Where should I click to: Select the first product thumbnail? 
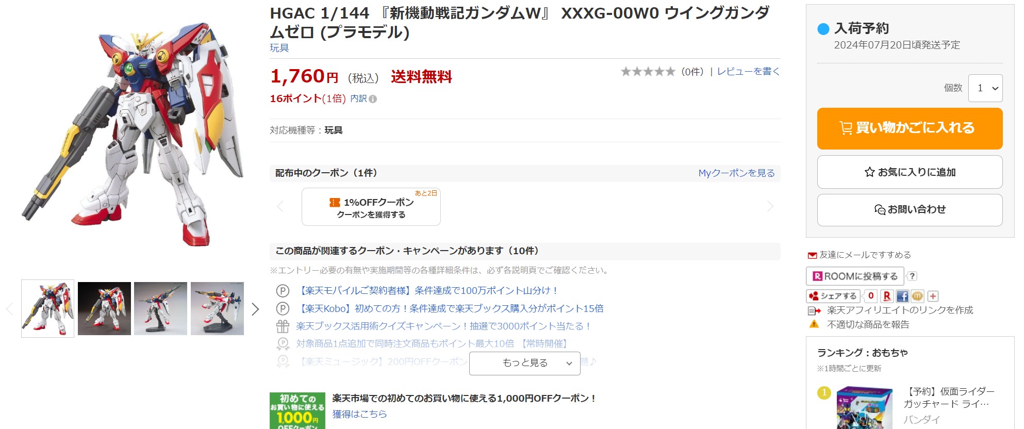pos(47,309)
